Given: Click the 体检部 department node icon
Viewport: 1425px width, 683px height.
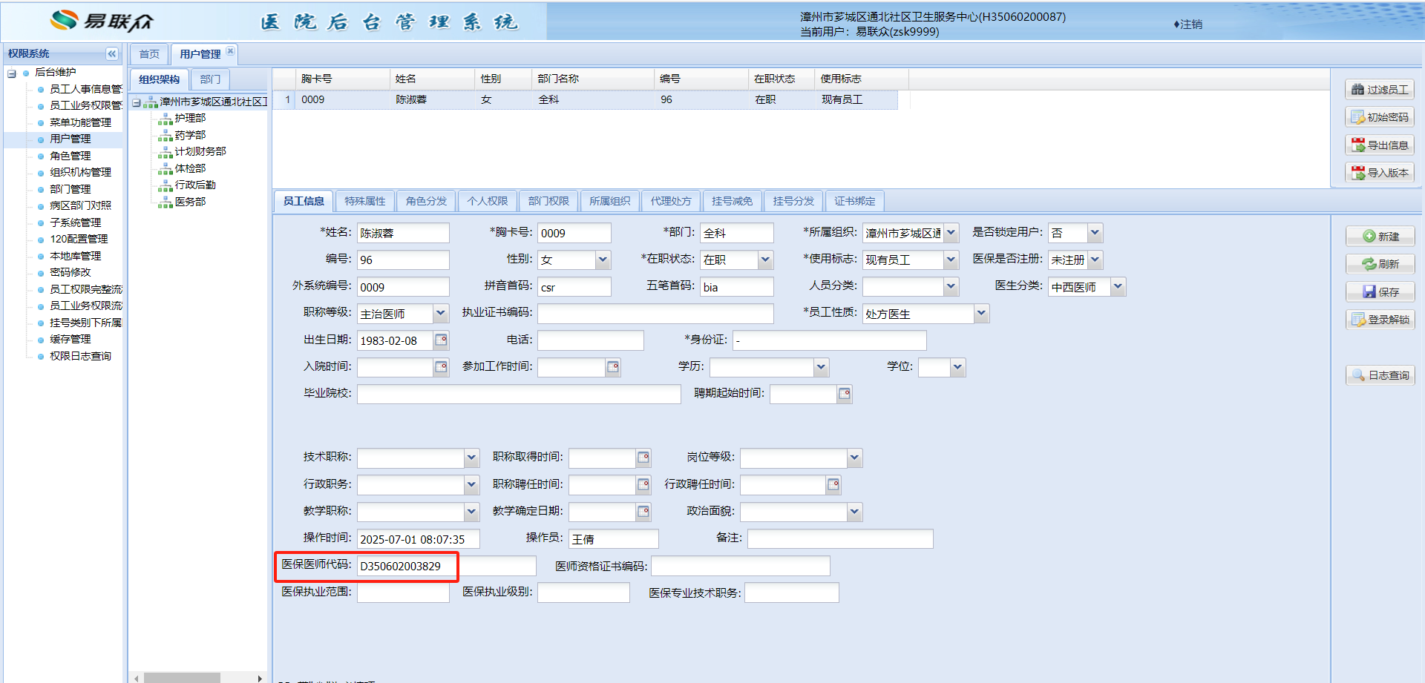Looking at the screenshot, I should click(x=166, y=169).
